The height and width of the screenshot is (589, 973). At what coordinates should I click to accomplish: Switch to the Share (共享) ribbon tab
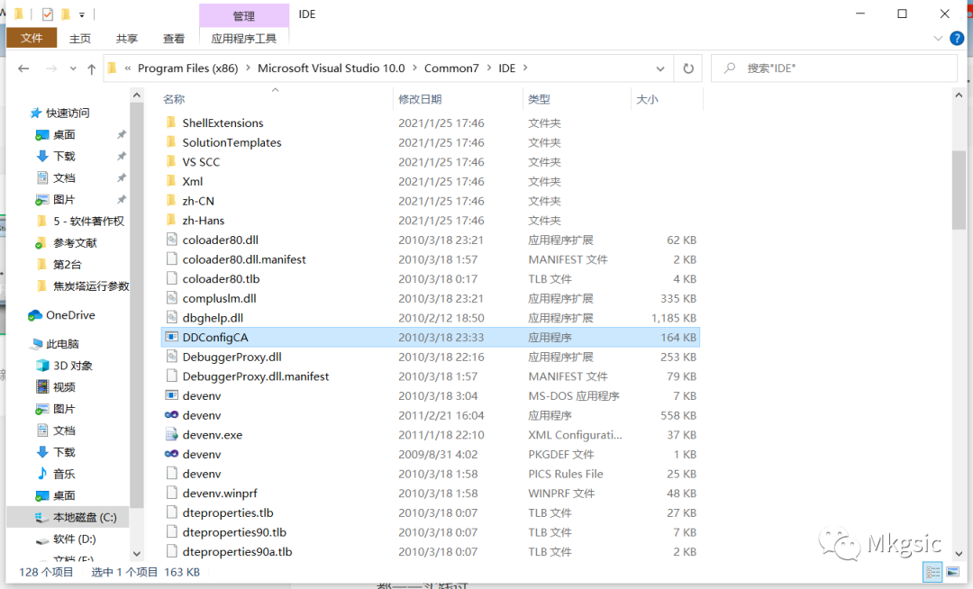[127, 39]
